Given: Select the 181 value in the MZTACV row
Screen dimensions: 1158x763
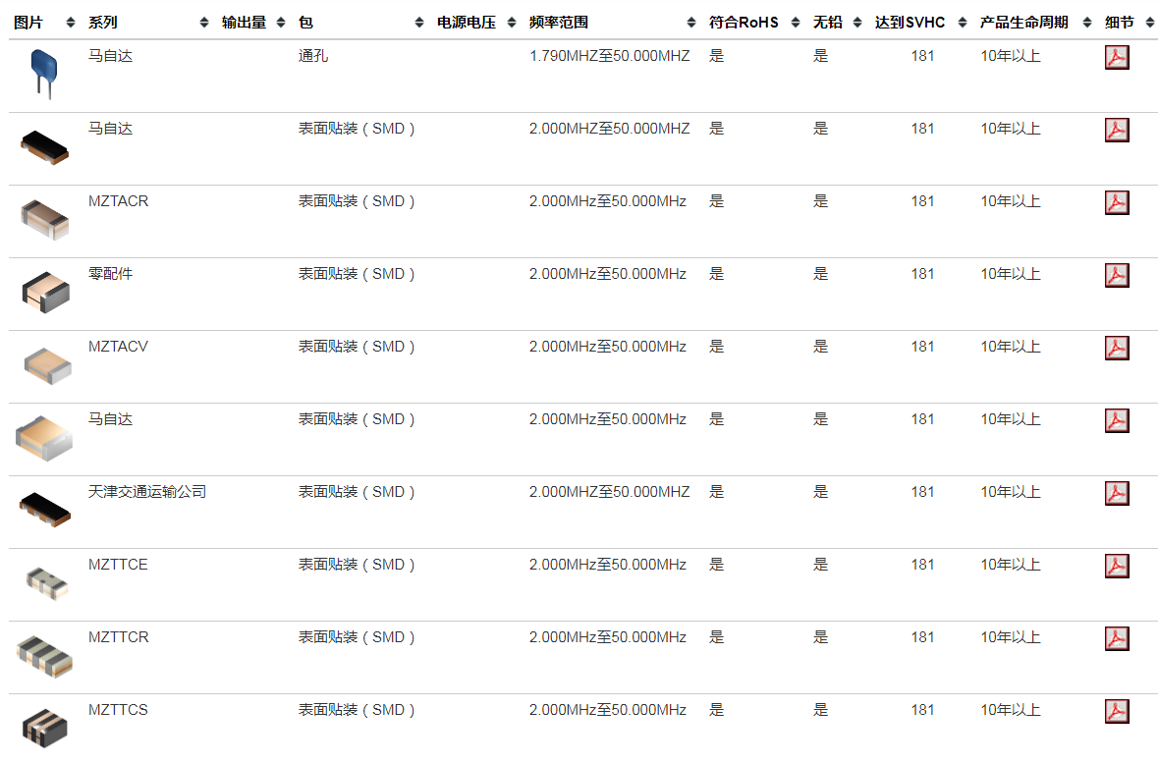Looking at the screenshot, I should tap(922, 347).
